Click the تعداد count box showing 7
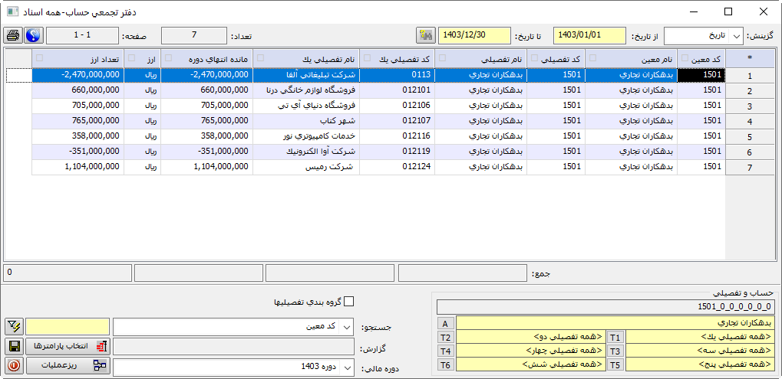 [x=194, y=35]
